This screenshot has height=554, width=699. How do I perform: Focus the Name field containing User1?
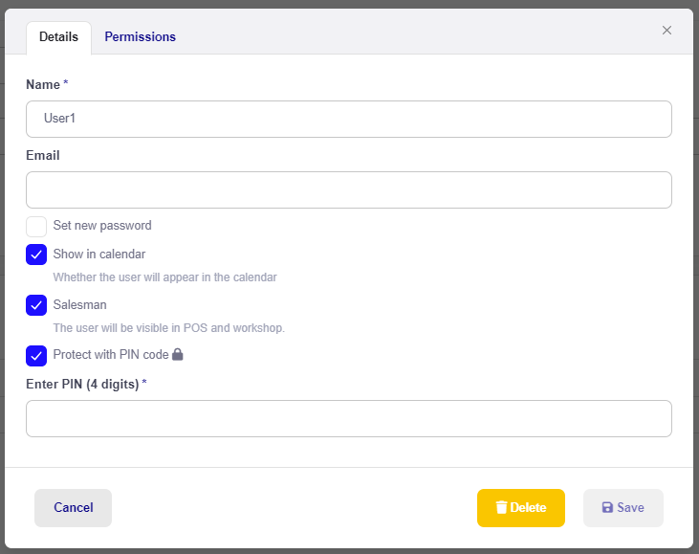coord(349,119)
